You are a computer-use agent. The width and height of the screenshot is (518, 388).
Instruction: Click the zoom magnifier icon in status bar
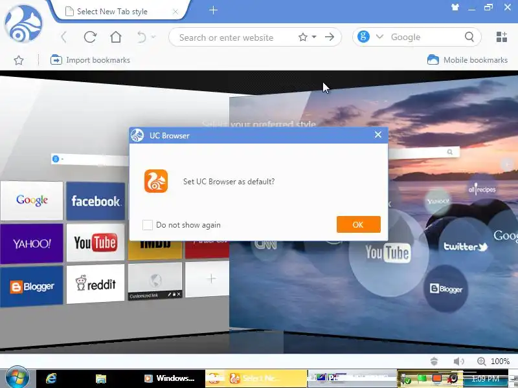tap(481, 361)
